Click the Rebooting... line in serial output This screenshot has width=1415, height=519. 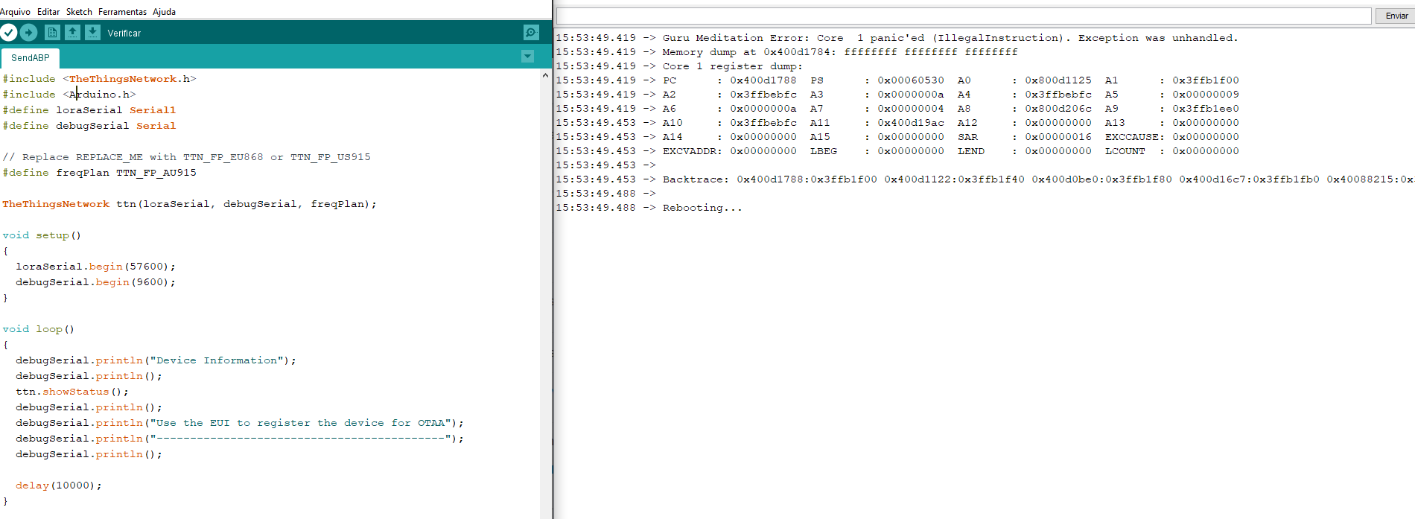[702, 208]
